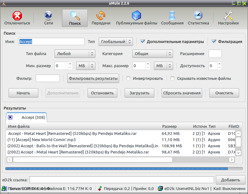Click the Очистить button

(x=224, y=93)
